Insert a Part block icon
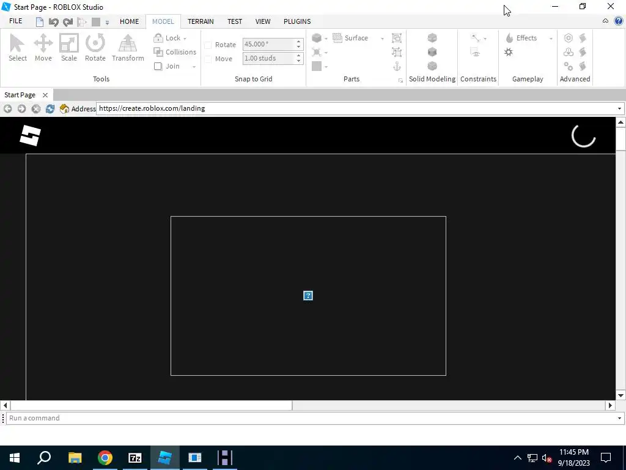Viewport: 626px width, 470px height. coord(317,38)
